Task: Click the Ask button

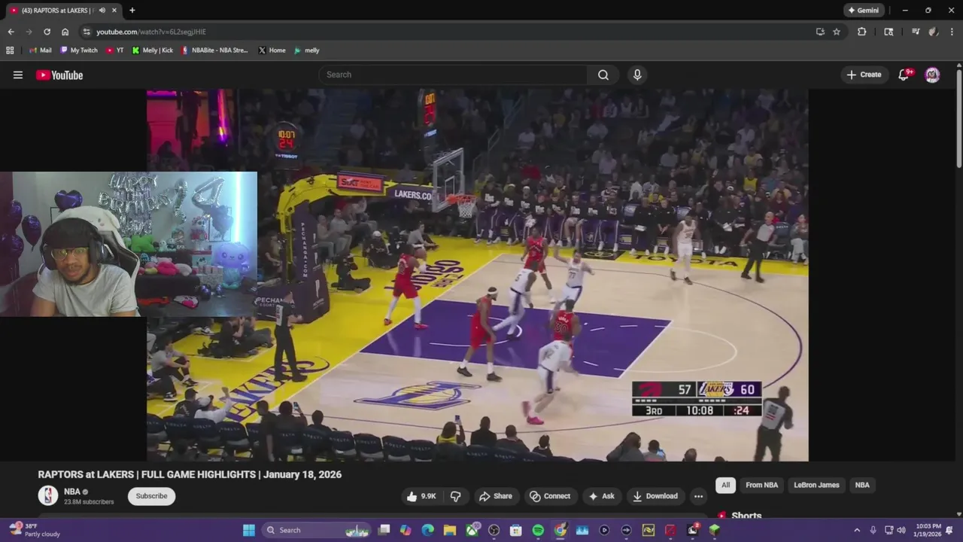Action: tap(601, 496)
